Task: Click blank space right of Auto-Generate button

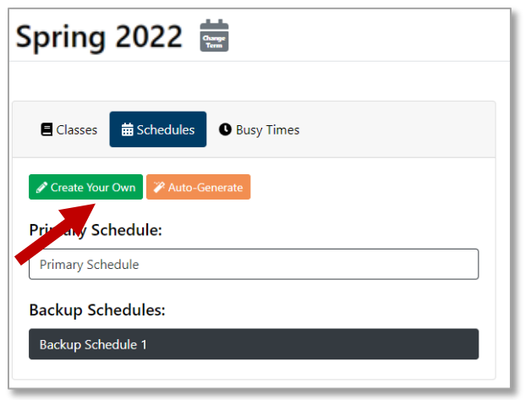Action: coord(364,188)
